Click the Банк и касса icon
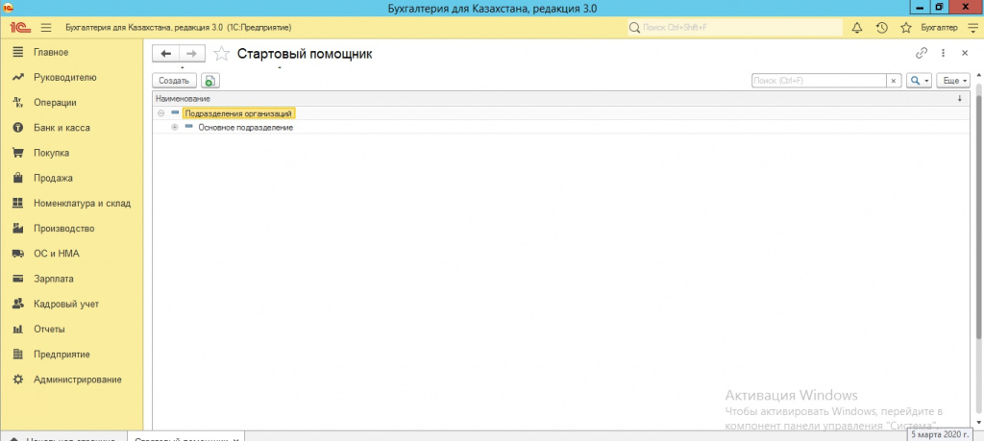This screenshot has height=441, width=984. 18,128
